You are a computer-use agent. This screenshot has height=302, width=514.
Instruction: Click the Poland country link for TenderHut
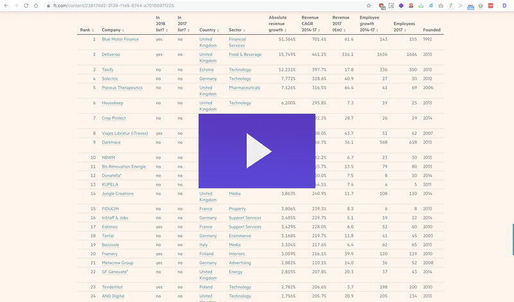(x=206, y=287)
